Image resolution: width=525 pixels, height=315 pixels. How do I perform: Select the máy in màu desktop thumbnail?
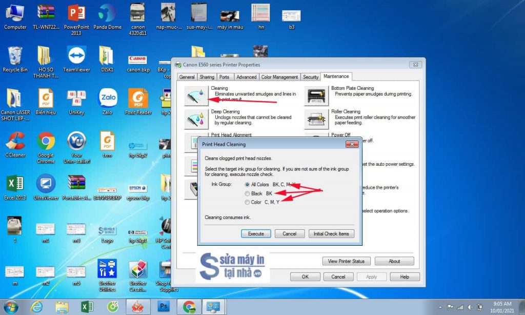click(230, 19)
